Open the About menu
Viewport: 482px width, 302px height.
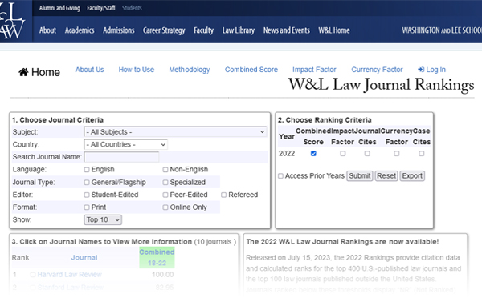[47, 30]
